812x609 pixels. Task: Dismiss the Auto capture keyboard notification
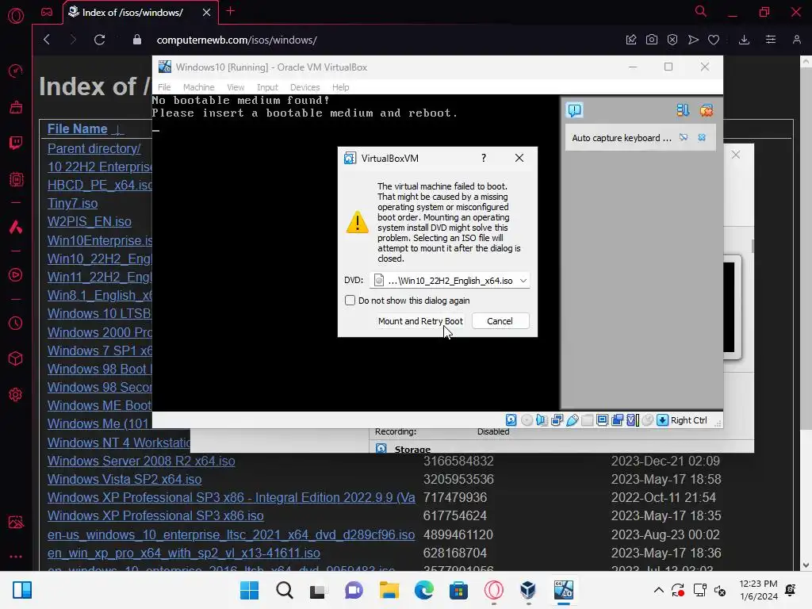click(702, 137)
